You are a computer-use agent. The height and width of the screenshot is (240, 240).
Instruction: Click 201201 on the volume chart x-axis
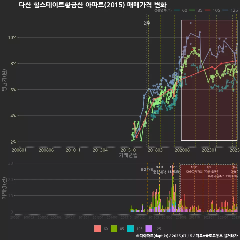[84, 217]
